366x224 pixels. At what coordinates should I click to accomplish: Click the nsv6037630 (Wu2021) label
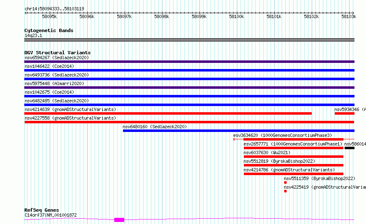(x=267, y=152)
